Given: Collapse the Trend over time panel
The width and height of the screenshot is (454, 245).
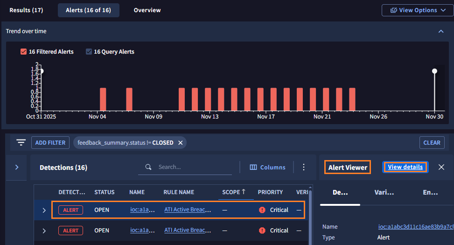Looking at the screenshot, I should [440, 31].
